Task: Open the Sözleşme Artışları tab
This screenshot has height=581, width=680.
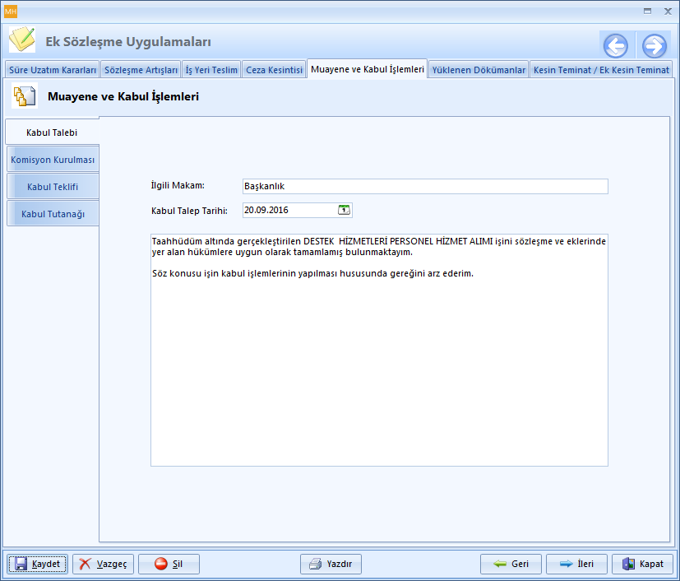Action: 141,70
